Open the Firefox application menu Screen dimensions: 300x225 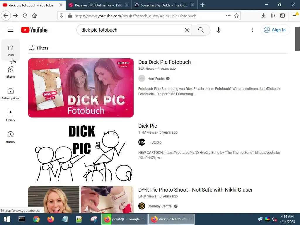(x=295, y=16)
